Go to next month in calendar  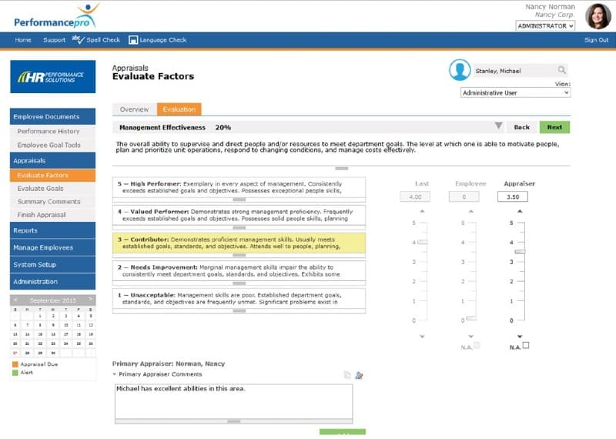90,299
